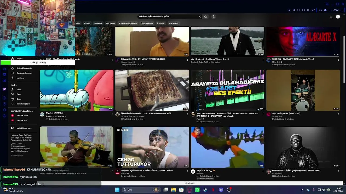Open browser extensions puzzle icon
346x194 pixels.
pyautogui.click(x=320, y=10)
